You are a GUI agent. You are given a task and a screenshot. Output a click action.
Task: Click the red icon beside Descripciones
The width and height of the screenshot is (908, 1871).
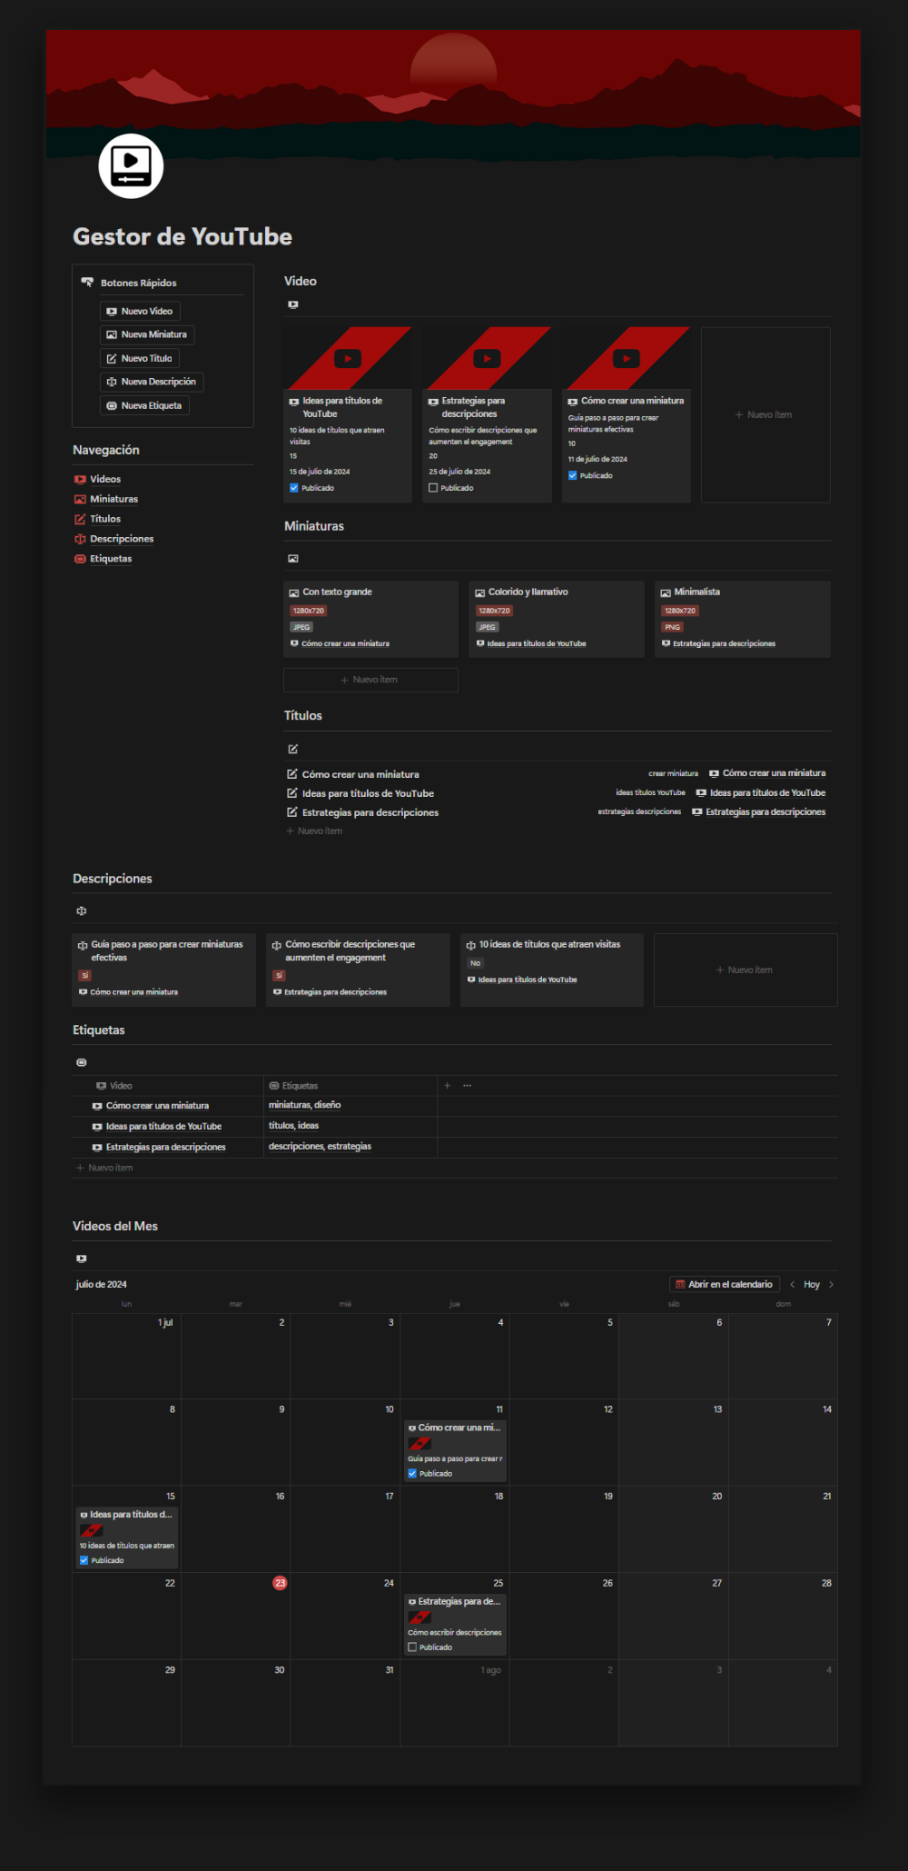pyautogui.click(x=80, y=539)
